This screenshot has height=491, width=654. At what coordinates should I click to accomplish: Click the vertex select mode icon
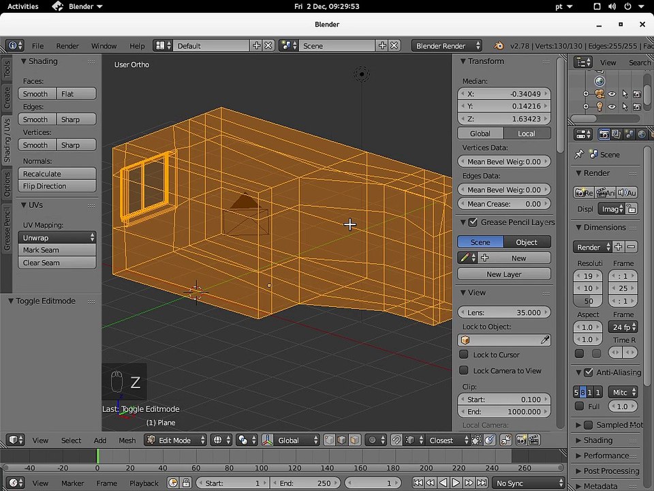click(x=329, y=440)
